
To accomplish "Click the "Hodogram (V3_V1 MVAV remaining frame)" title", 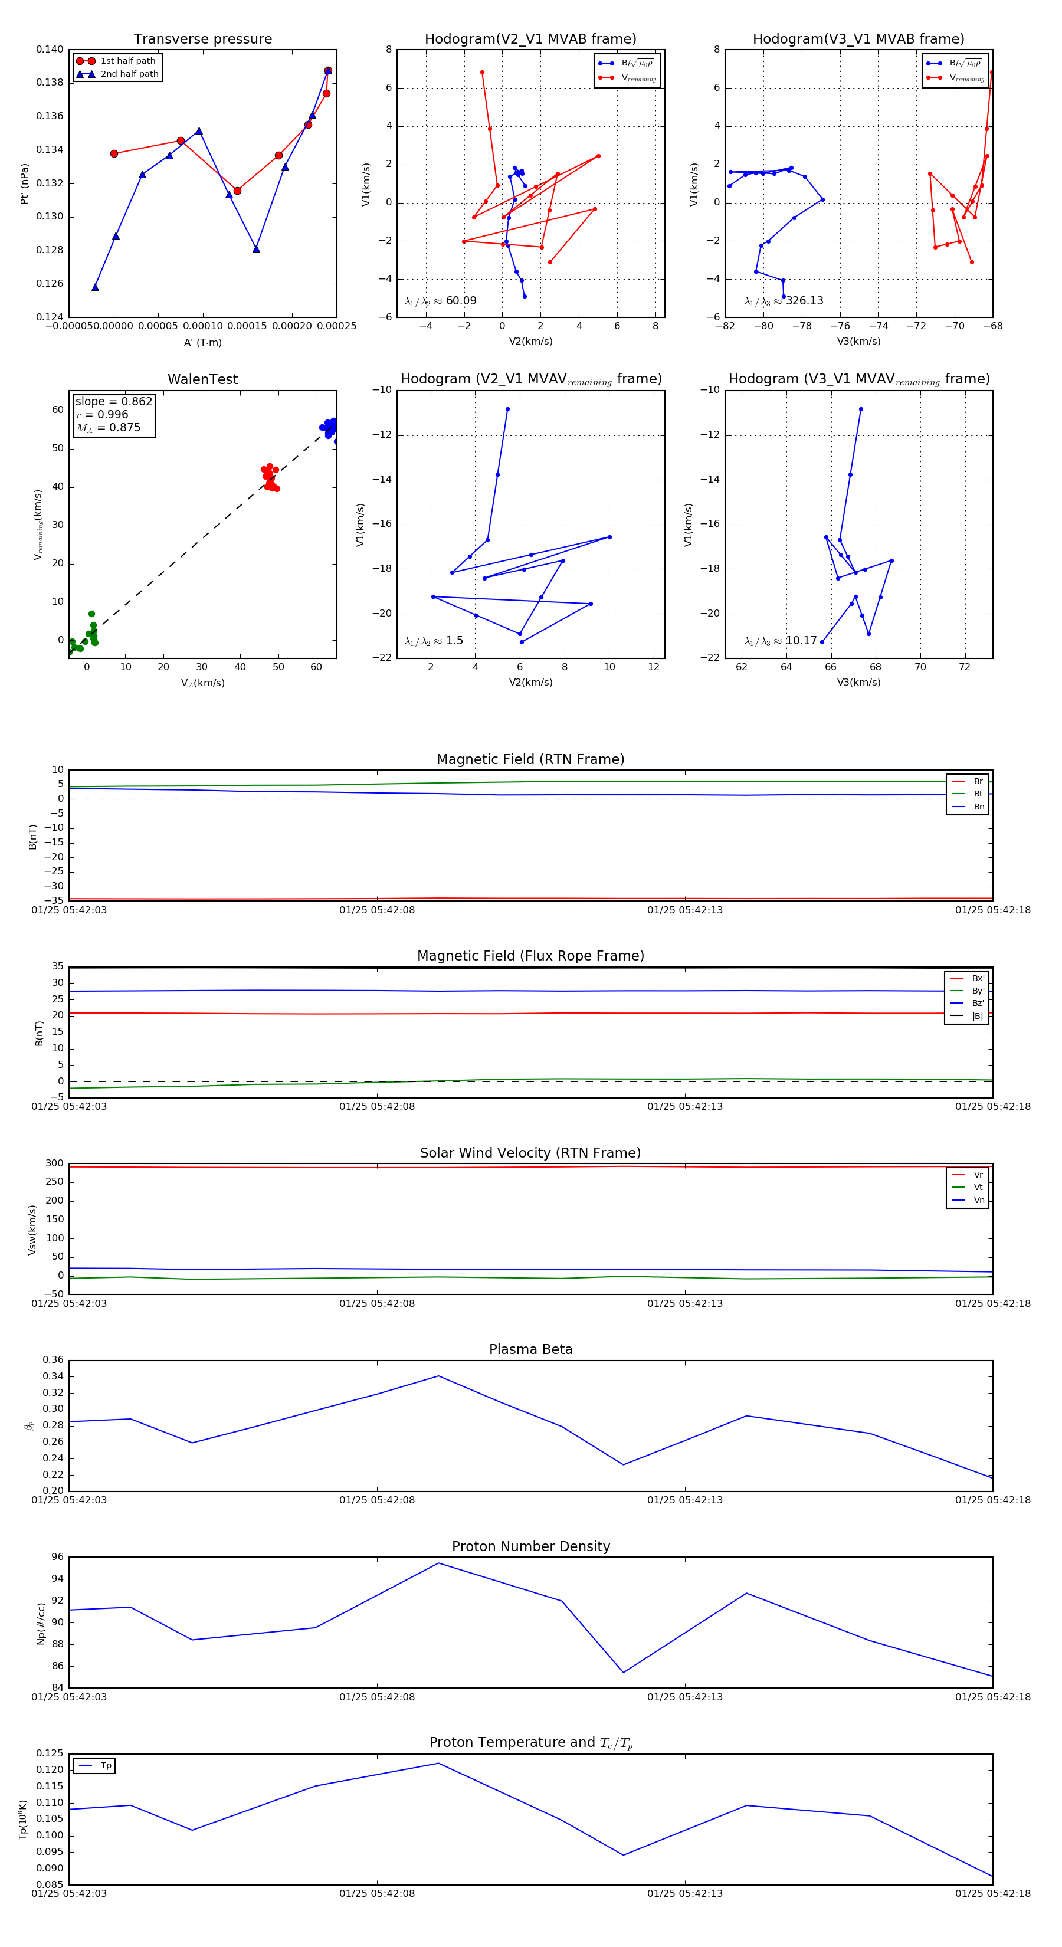I will pyautogui.click(x=858, y=379).
